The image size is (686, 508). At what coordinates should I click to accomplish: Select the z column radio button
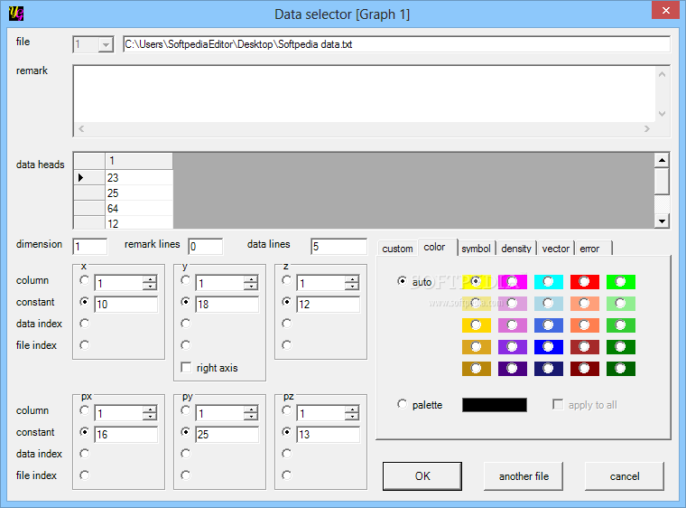286,280
